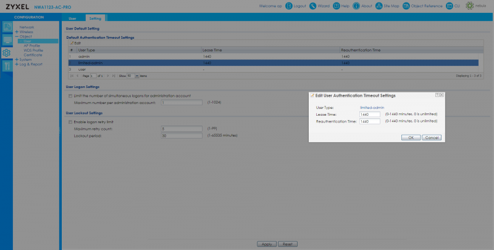Click the Lease Time column header

[270, 50]
